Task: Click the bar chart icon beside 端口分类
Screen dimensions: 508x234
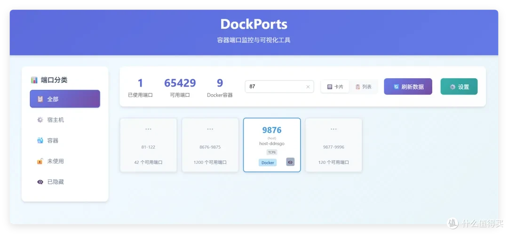Action: click(x=34, y=80)
